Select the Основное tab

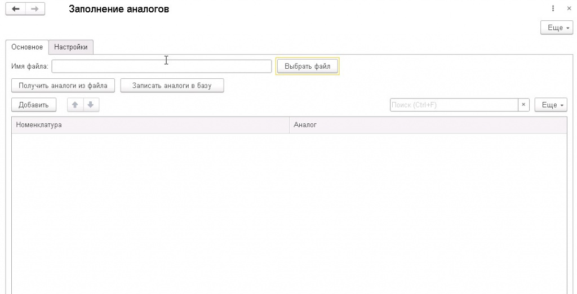(x=27, y=47)
